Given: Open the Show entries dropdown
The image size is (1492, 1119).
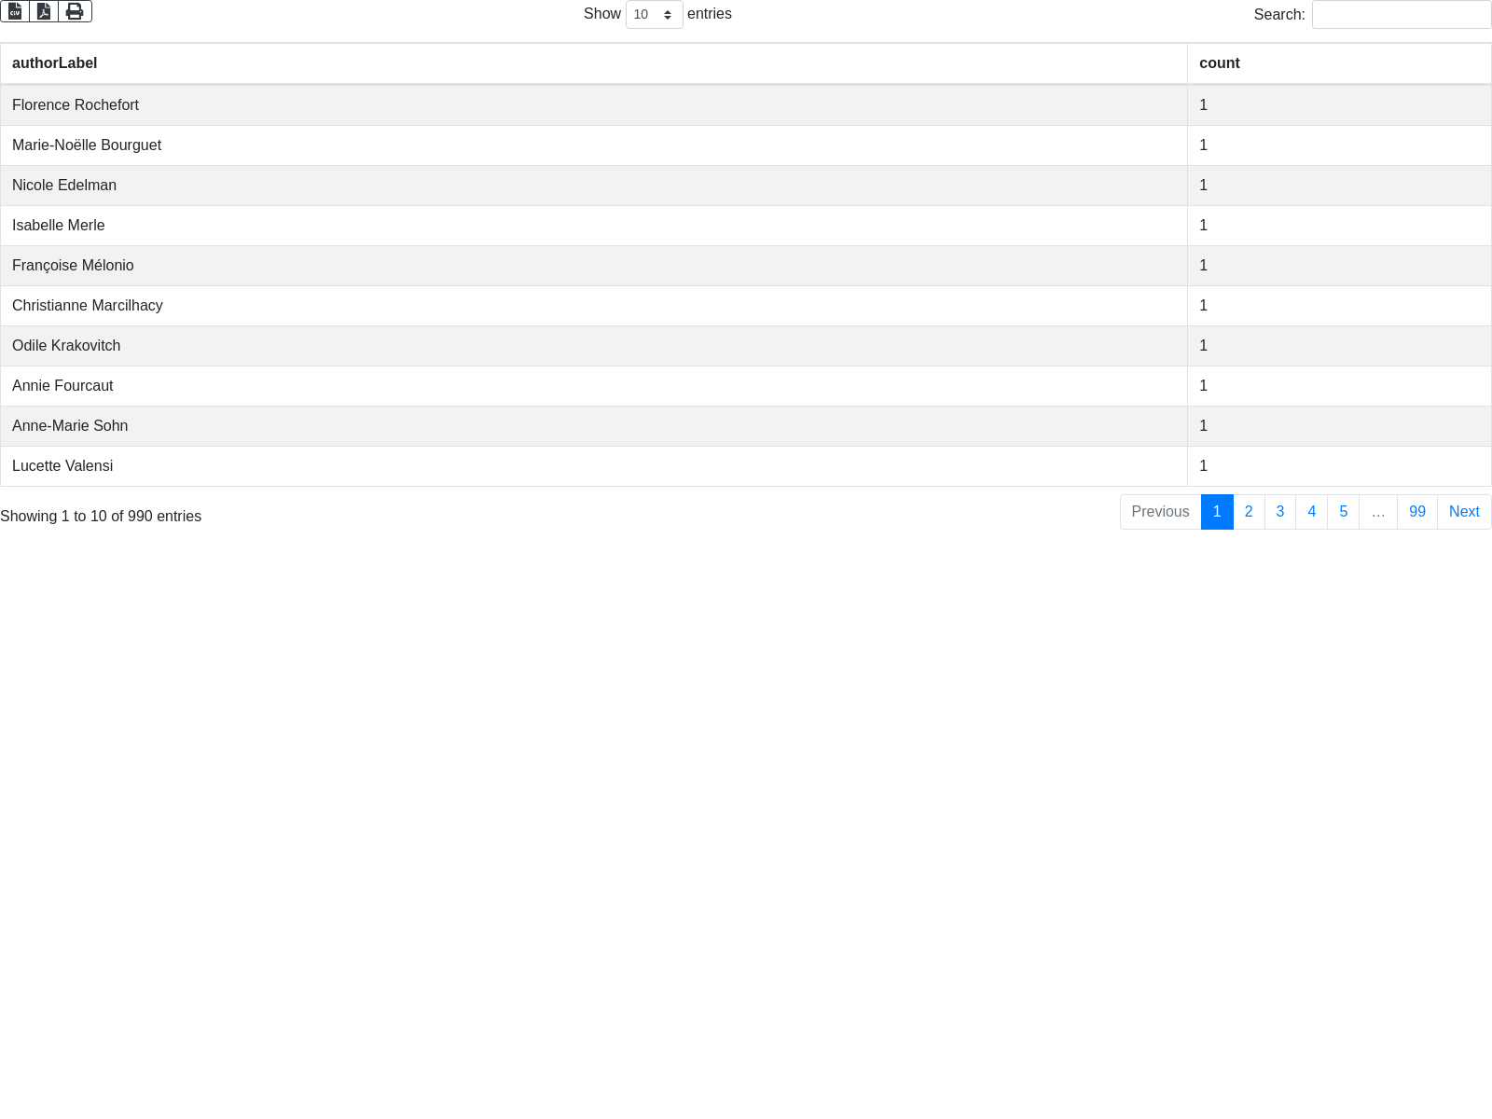Looking at the screenshot, I should click(x=654, y=15).
